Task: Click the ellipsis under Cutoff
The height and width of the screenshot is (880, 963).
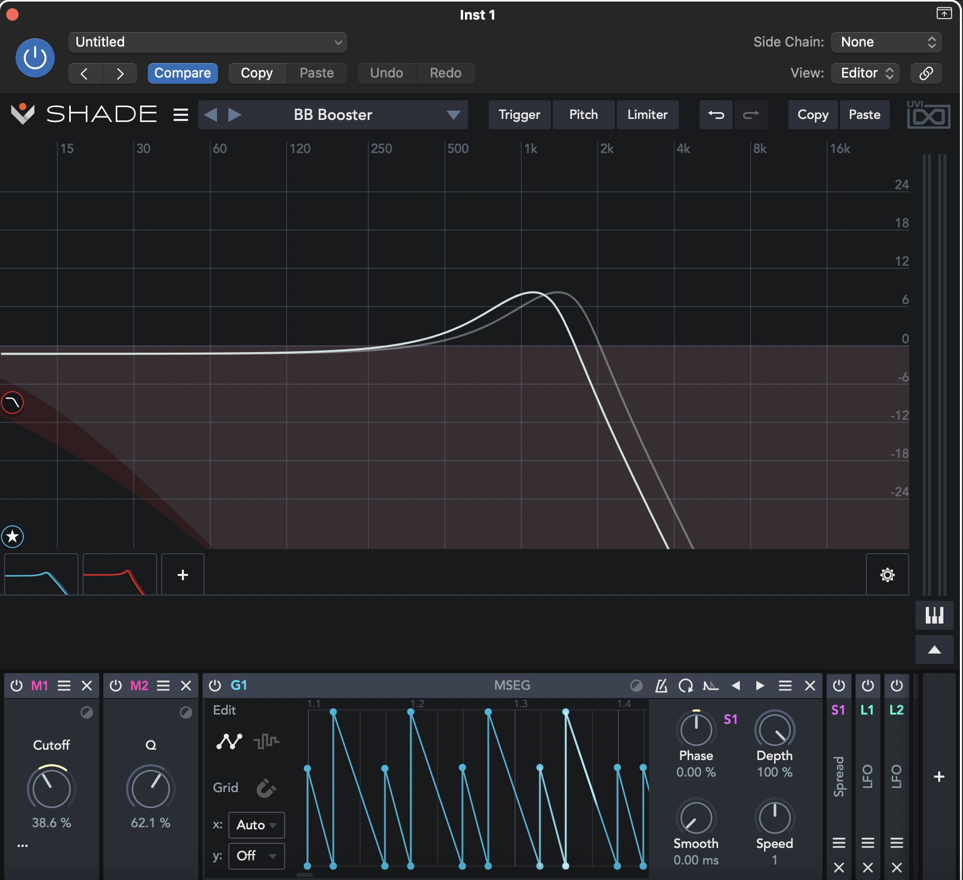Action: [22, 846]
